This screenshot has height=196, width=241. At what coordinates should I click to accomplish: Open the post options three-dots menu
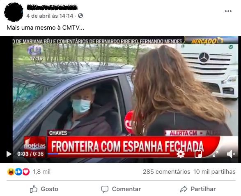point(228,11)
